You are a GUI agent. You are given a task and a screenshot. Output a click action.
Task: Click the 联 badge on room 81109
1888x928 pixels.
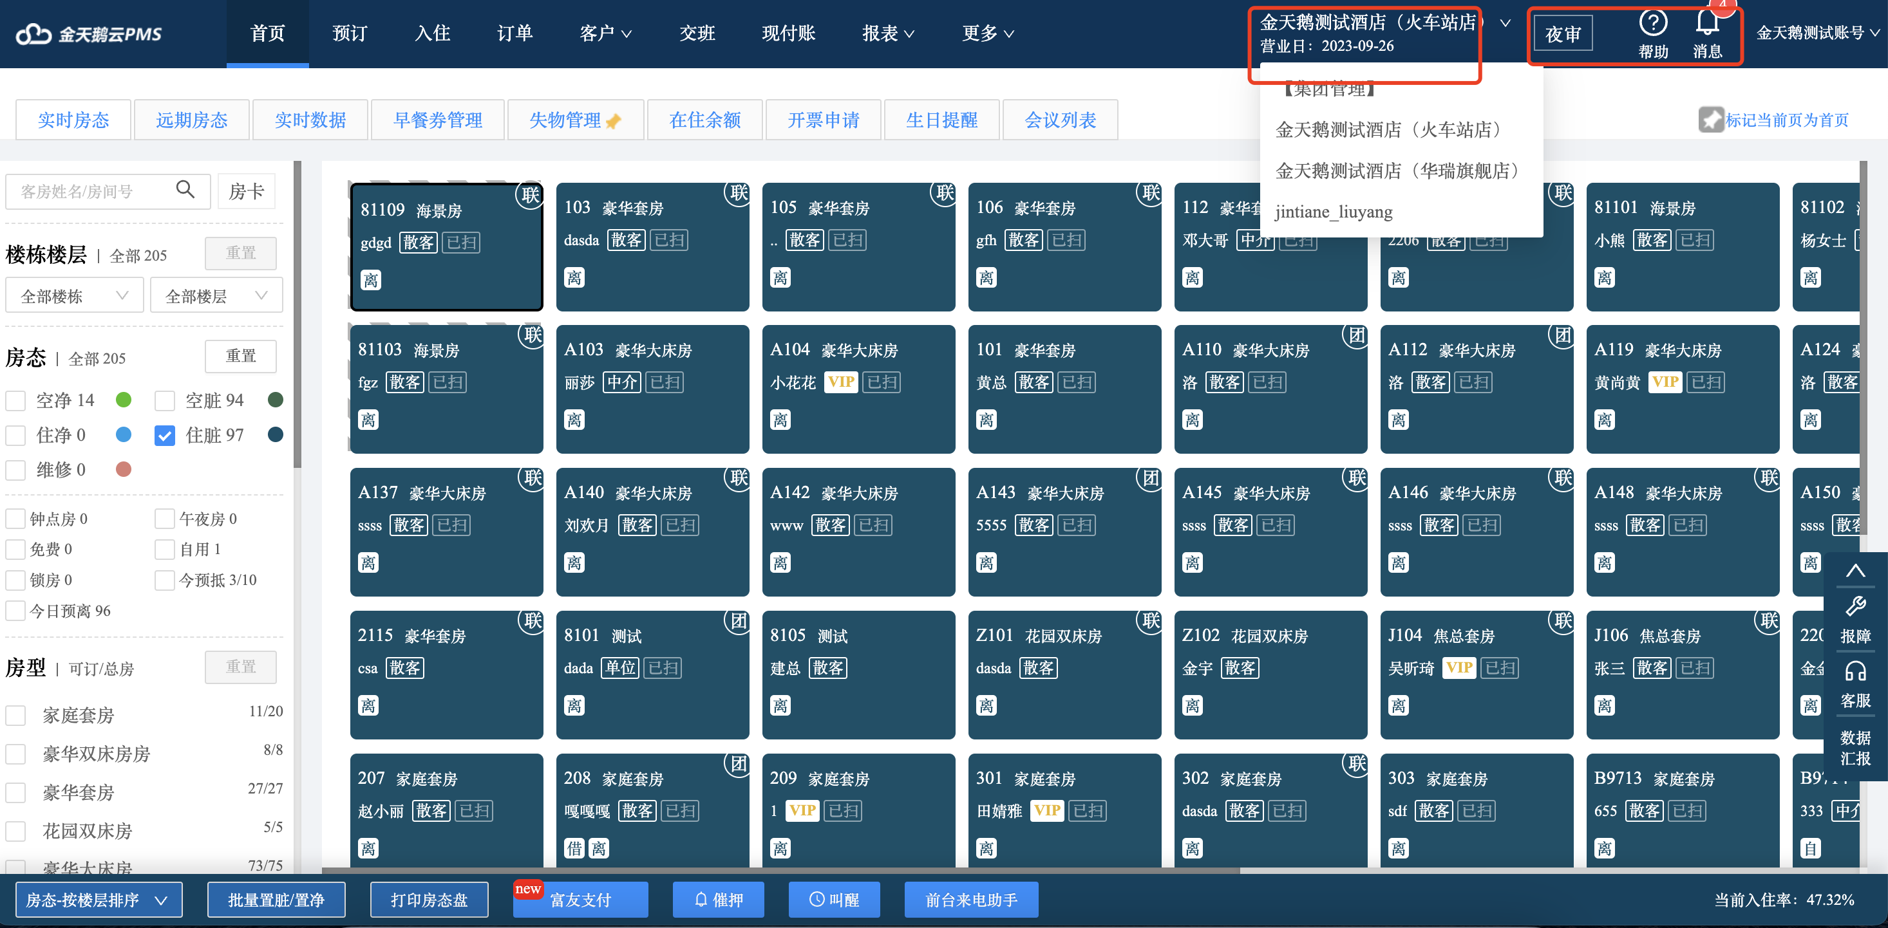(530, 195)
